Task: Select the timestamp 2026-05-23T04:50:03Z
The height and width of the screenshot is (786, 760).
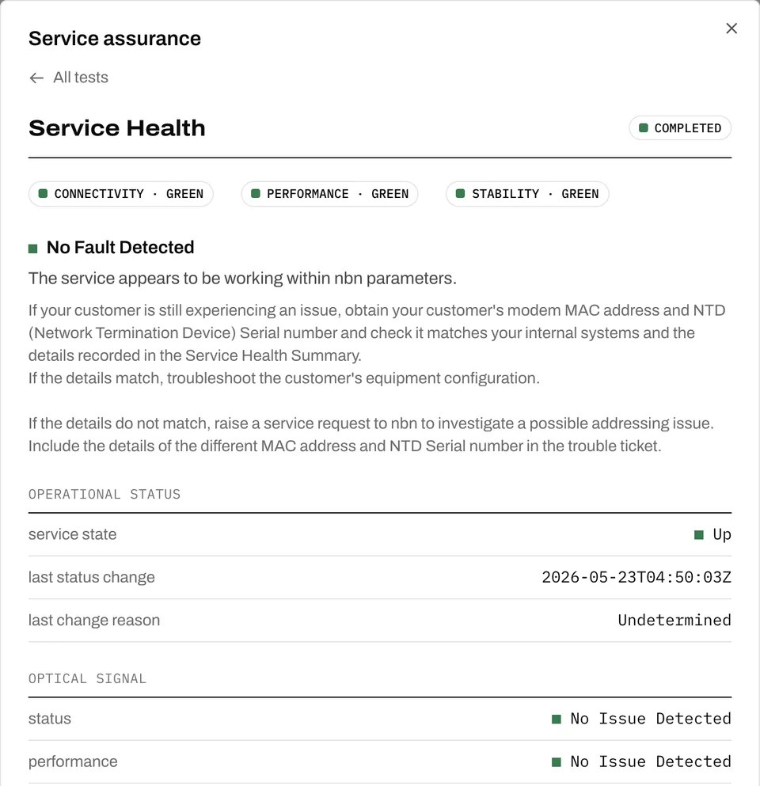Action: tap(636, 578)
